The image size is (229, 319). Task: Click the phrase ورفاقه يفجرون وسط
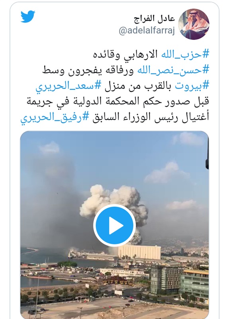pyautogui.click(x=88, y=70)
